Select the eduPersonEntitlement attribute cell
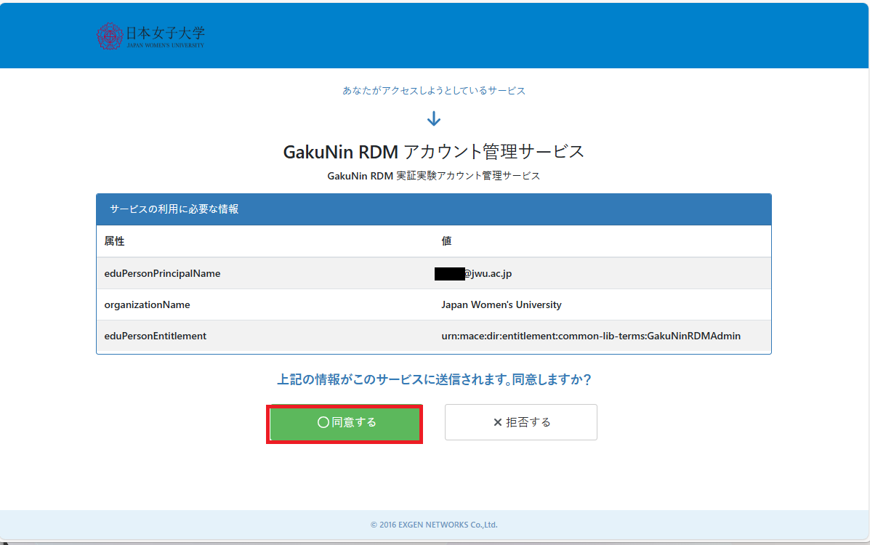This screenshot has height=545, width=870. (x=155, y=336)
